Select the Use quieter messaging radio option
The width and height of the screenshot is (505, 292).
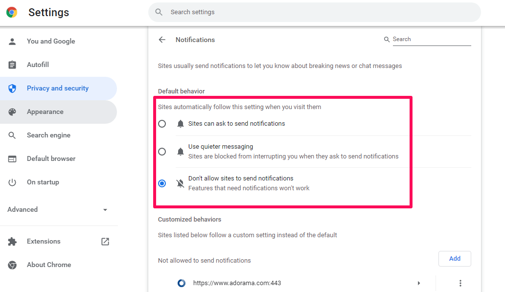162,152
